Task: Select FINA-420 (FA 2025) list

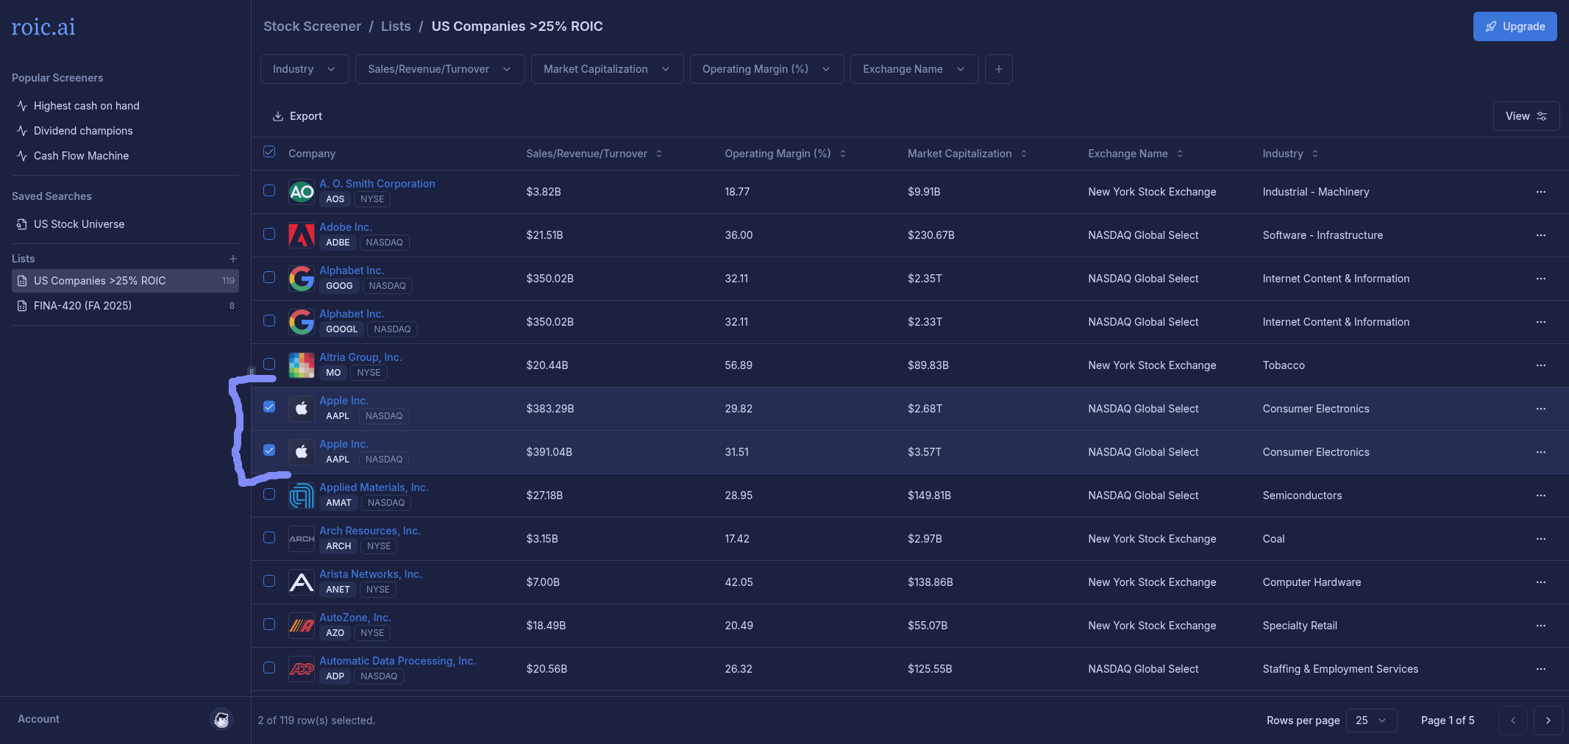Action: point(82,306)
